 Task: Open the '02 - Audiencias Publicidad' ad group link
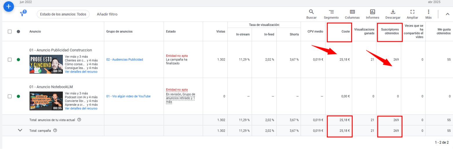(x=125, y=60)
